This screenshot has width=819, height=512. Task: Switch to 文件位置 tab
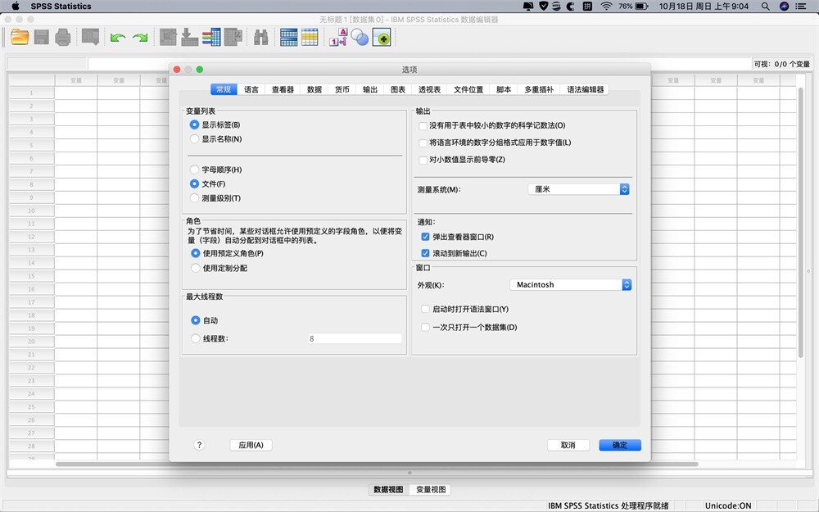tap(468, 89)
